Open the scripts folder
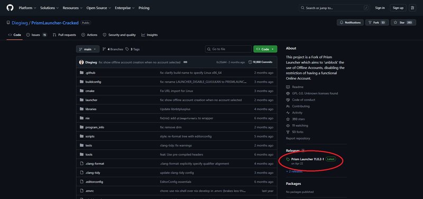The height and width of the screenshot is (199, 423). pyautogui.click(x=90, y=136)
